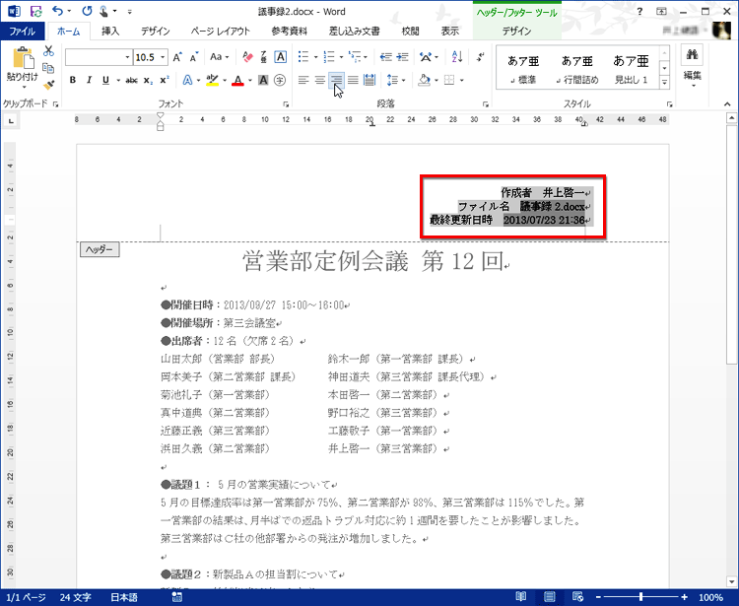This screenshot has height=606, width=739.
Task: Open Font dialog launcher
Action: (x=285, y=104)
